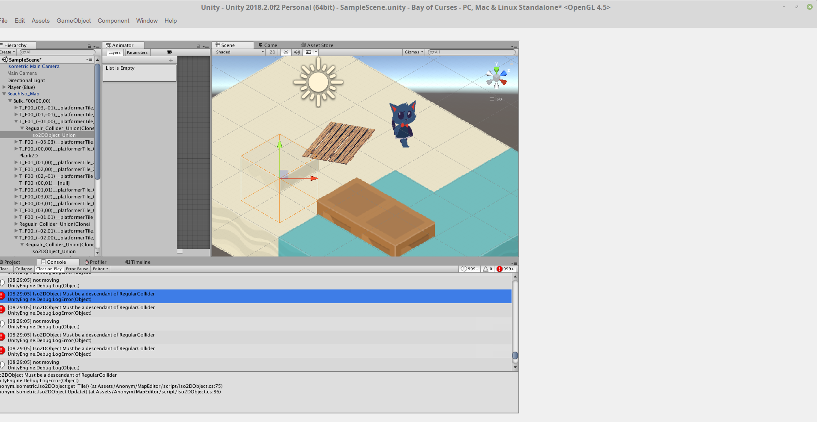Switch to the Game tab
This screenshot has height=422, width=817.
click(268, 45)
